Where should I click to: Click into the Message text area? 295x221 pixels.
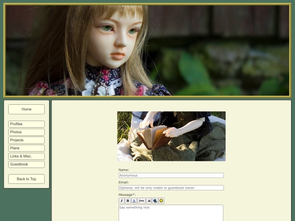pos(171,213)
